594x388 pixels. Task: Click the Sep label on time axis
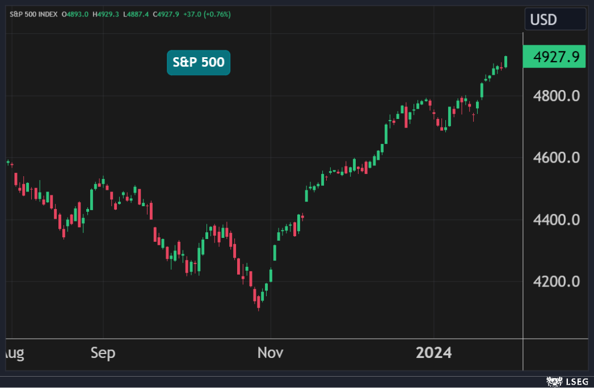pyautogui.click(x=103, y=353)
